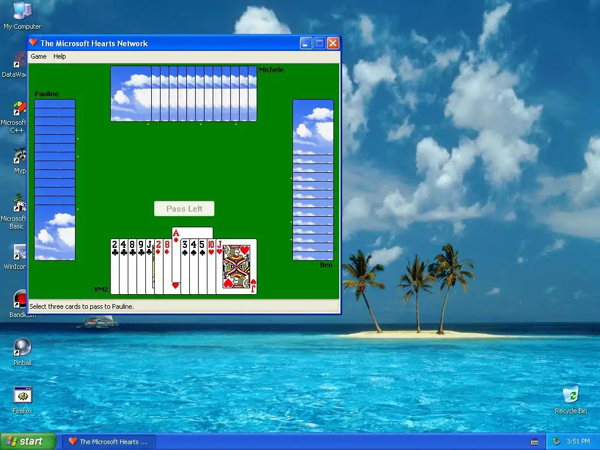Open the Pinball desktop shortcut
The image size is (600, 450).
22,352
